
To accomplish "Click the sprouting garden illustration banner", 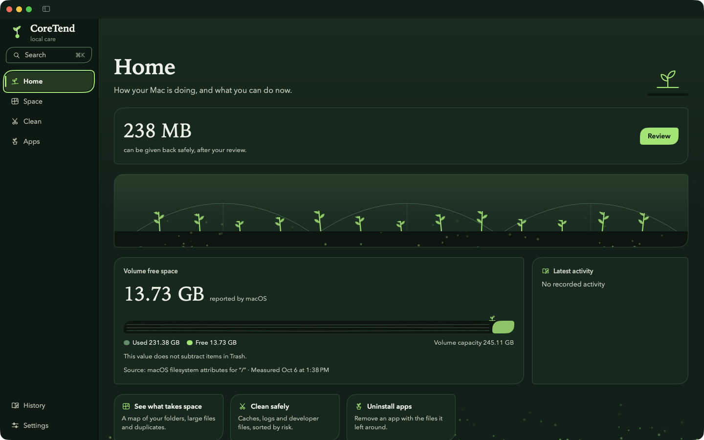I will coord(401,211).
